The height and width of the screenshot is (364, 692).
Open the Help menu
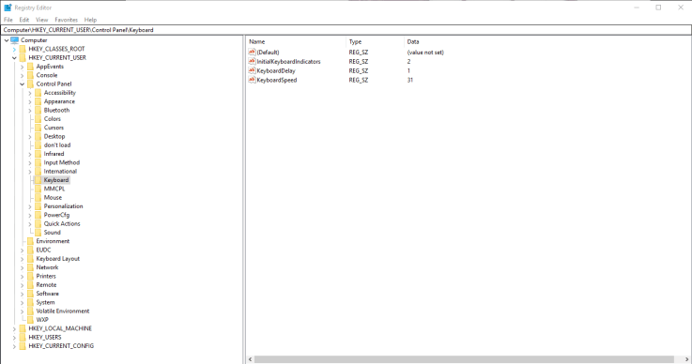pyautogui.click(x=90, y=20)
